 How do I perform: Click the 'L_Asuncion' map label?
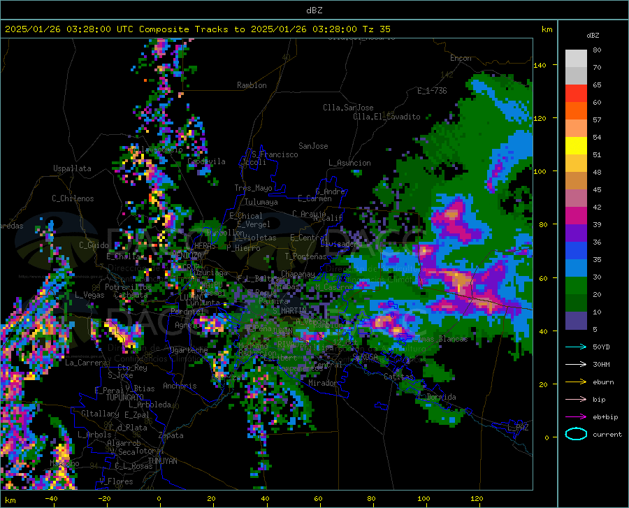coord(349,163)
